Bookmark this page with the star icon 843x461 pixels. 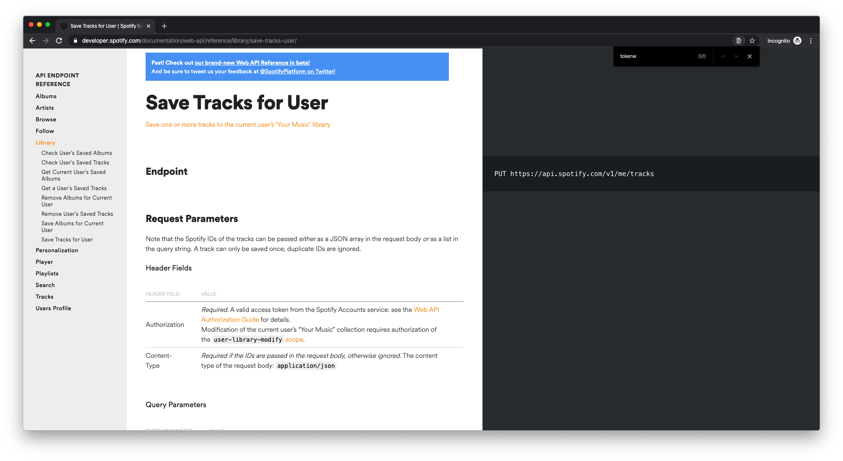click(x=752, y=41)
